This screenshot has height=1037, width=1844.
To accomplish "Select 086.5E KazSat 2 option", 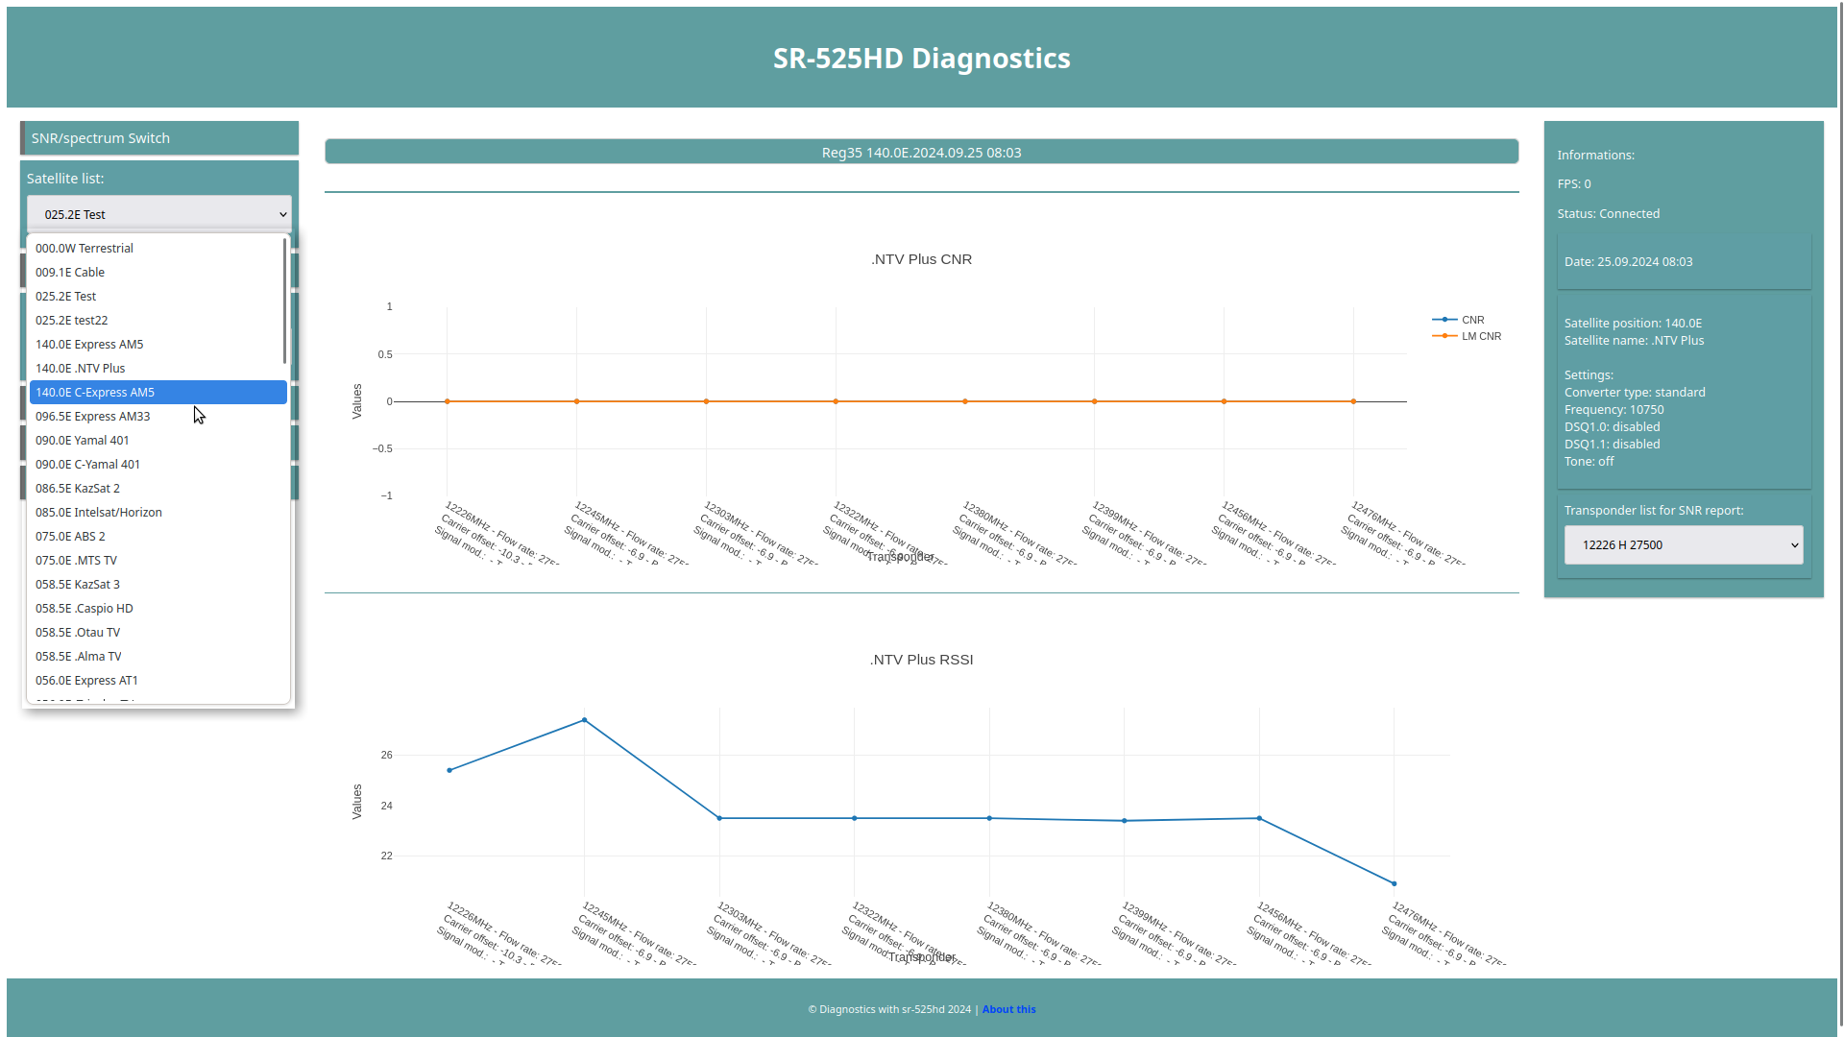I will [x=158, y=488].
